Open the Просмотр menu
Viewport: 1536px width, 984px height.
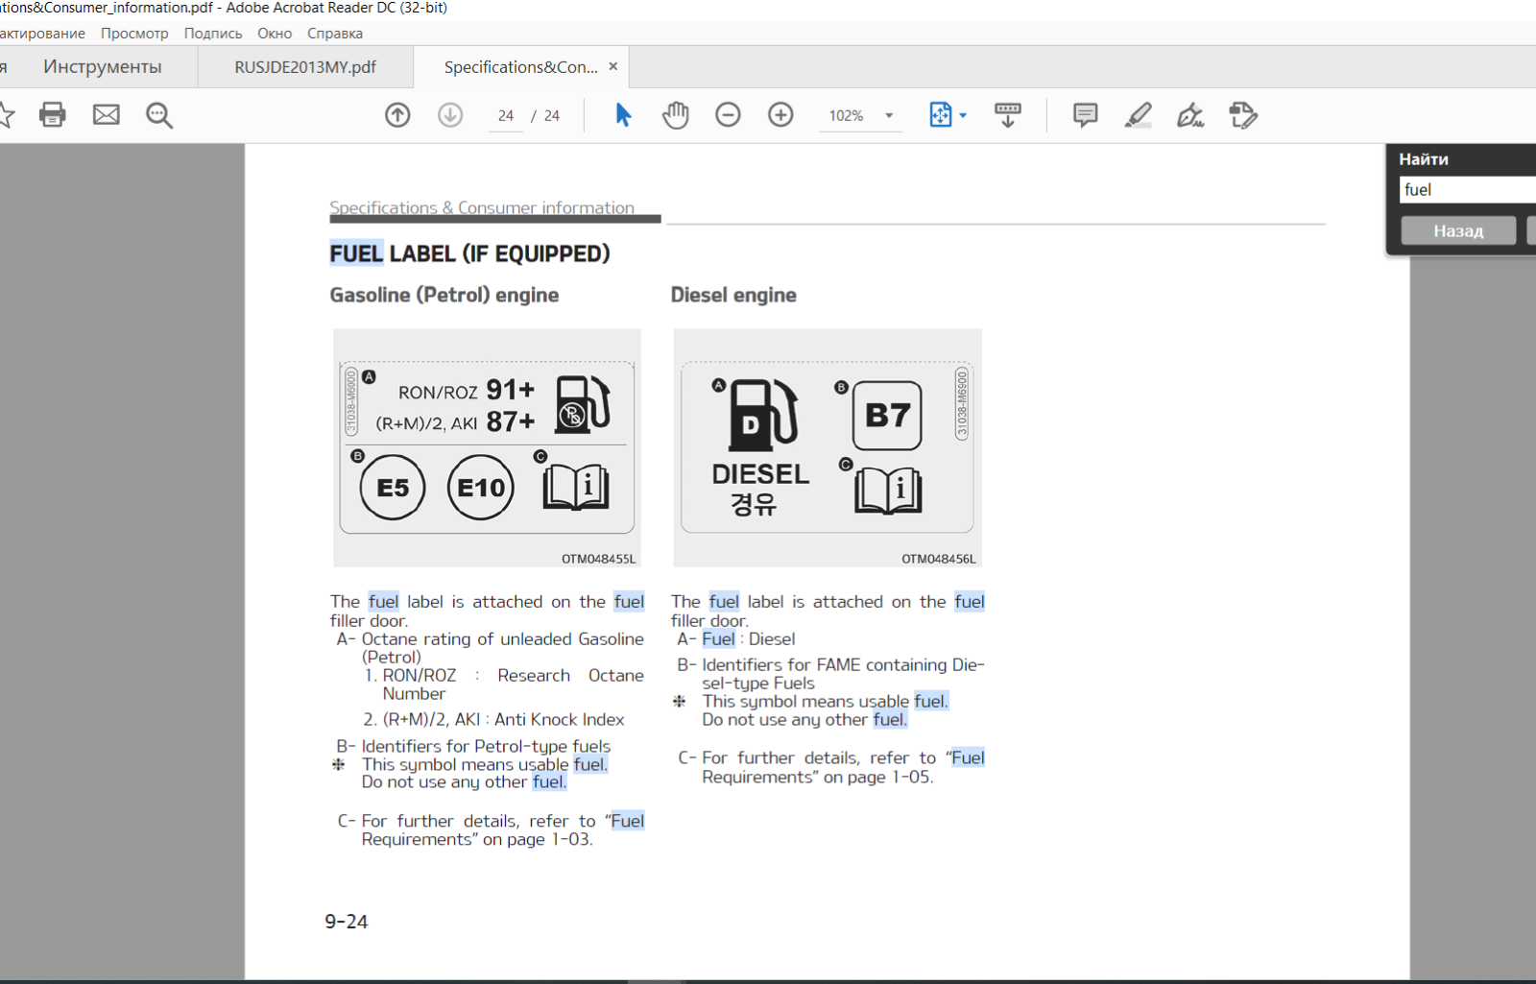[x=134, y=33]
